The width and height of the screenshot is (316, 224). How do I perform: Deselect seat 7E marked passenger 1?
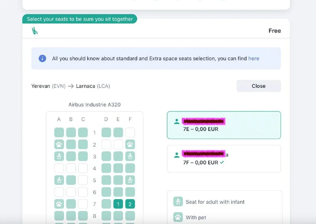coord(118,204)
